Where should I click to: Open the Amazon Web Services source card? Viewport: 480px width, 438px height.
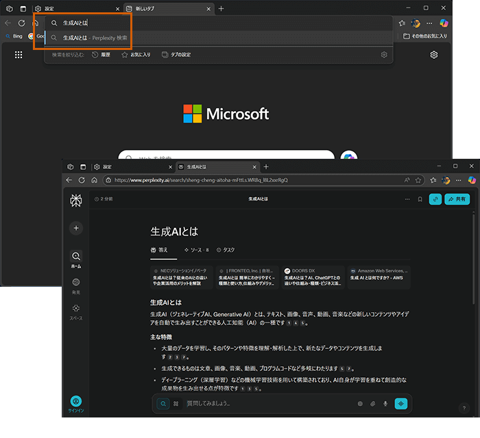(x=379, y=277)
